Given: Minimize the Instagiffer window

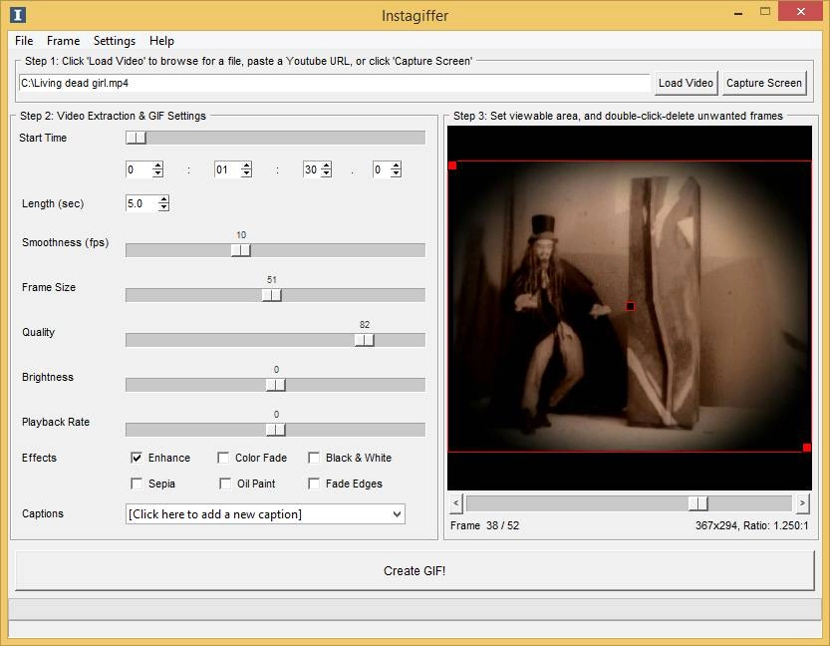Looking at the screenshot, I should [x=738, y=13].
